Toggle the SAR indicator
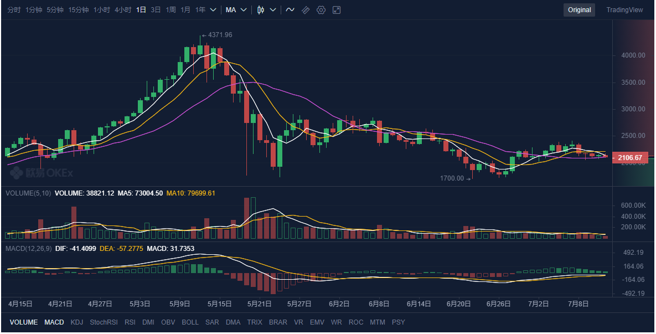 pyautogui.click(x=212, y=322)
